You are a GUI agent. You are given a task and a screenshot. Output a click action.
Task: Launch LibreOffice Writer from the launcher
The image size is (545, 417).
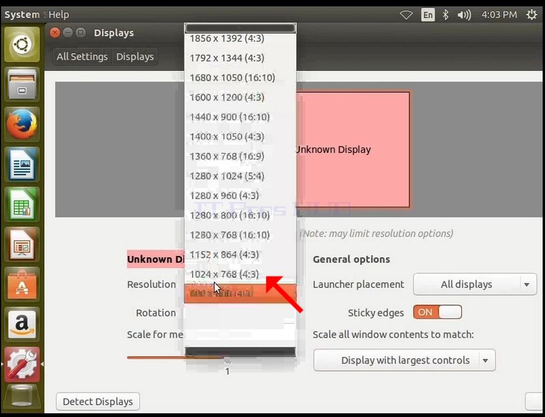[x=22, y=164]
